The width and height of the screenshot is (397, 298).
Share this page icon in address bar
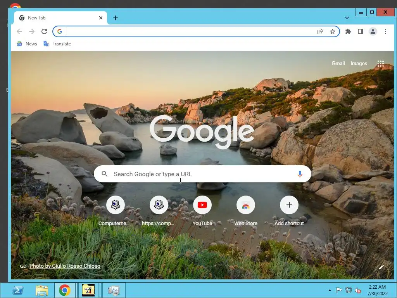[x=320, y=31]
